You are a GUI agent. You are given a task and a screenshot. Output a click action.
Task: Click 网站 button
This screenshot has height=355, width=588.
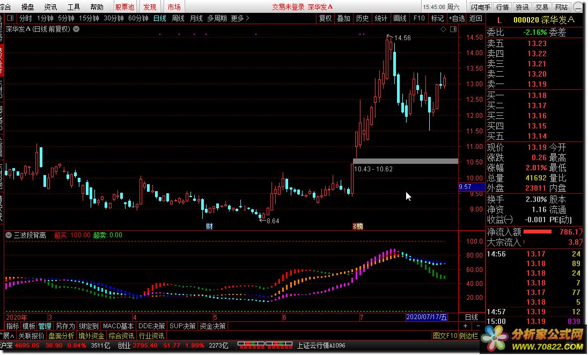tap(561, 7)
